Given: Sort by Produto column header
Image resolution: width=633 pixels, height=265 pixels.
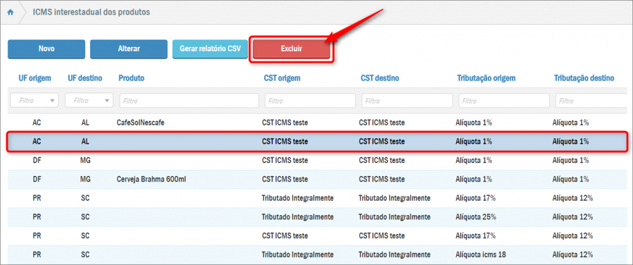Looking at the screenshot, I should 132,78.
